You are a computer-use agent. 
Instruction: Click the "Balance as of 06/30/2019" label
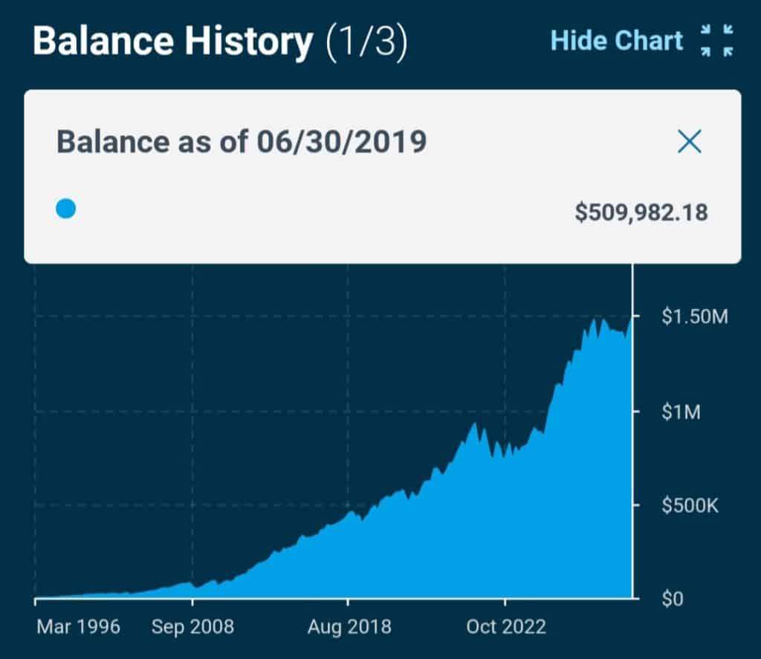[x=242, y=141]
